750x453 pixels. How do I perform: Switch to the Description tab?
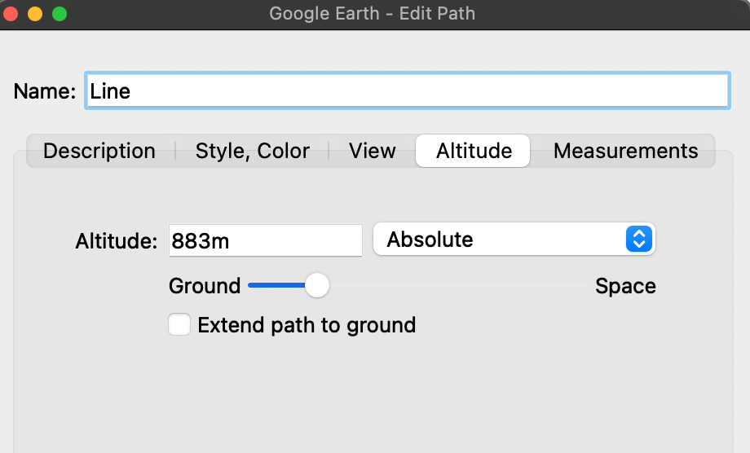tap(99, 151)
